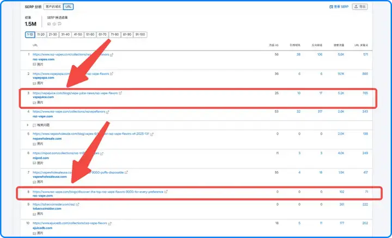Click the image icon under nepawholesale.com
Image resolution: width=392 pixels, height=238 pixels.
(x=34, y=144)
